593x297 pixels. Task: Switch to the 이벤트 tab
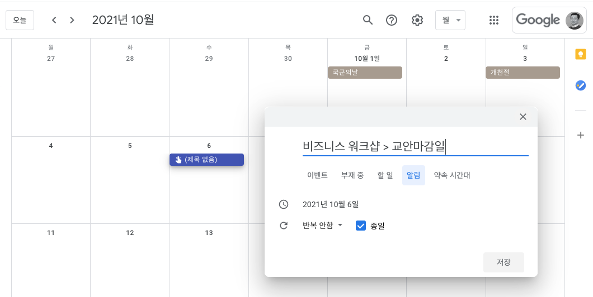click(317, 175)
